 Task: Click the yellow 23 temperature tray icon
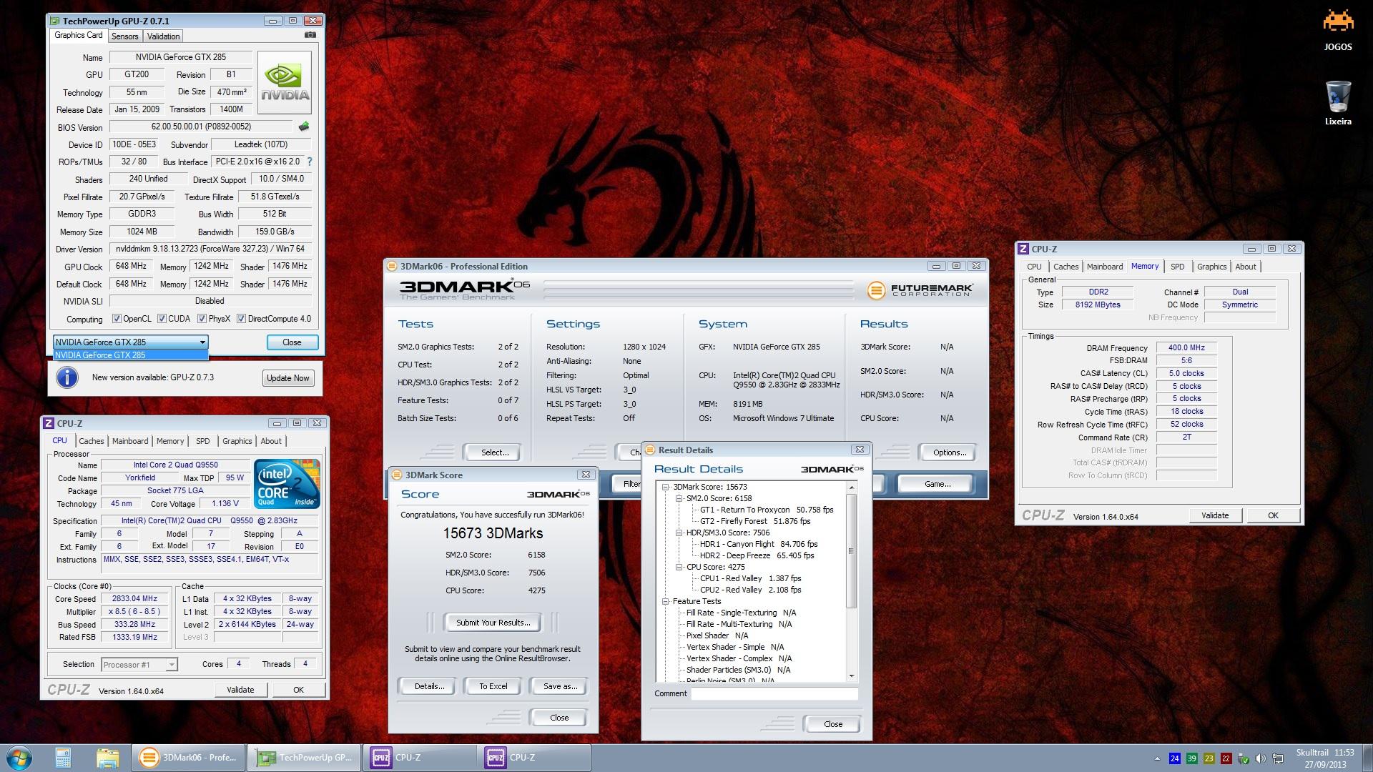(1209, 758)
